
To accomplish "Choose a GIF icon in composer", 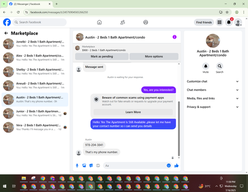I will click(98, 165).
